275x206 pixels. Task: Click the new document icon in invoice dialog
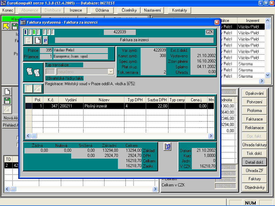(37, 41)
